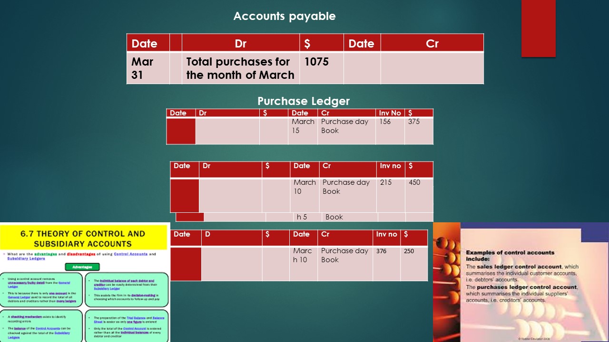Click 'Total purchases for the month of March' cell

(x=240, y=68)
